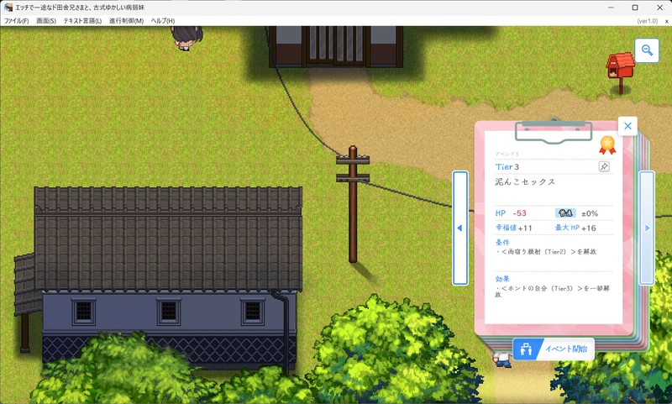This screenshot has width=672, height=404.
Task: Click the small x beside the version label
Action: [666, 20]
